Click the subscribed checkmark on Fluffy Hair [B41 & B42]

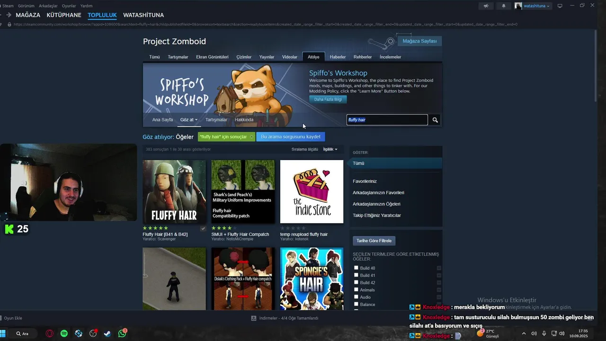coord(203,228)
